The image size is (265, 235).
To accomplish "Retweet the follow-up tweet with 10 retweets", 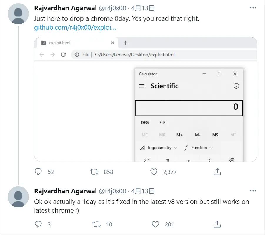I will pos(96,224).
